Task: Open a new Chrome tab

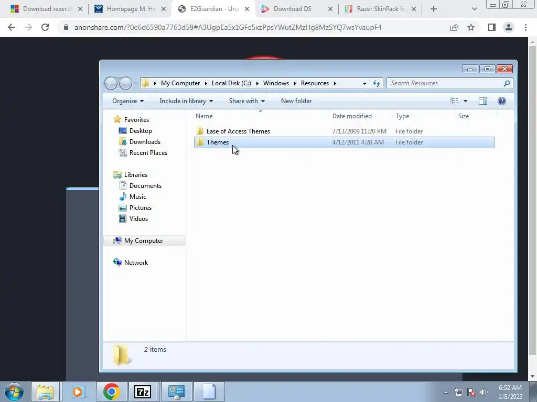Action: tap(434, 9)
